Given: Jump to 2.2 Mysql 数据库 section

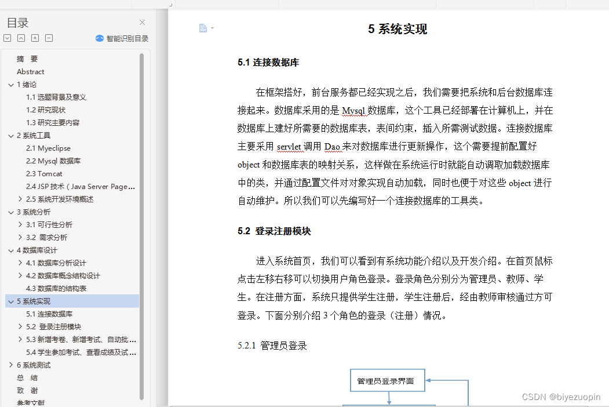Looking at the screenshot, I should [x=53, y=161].
